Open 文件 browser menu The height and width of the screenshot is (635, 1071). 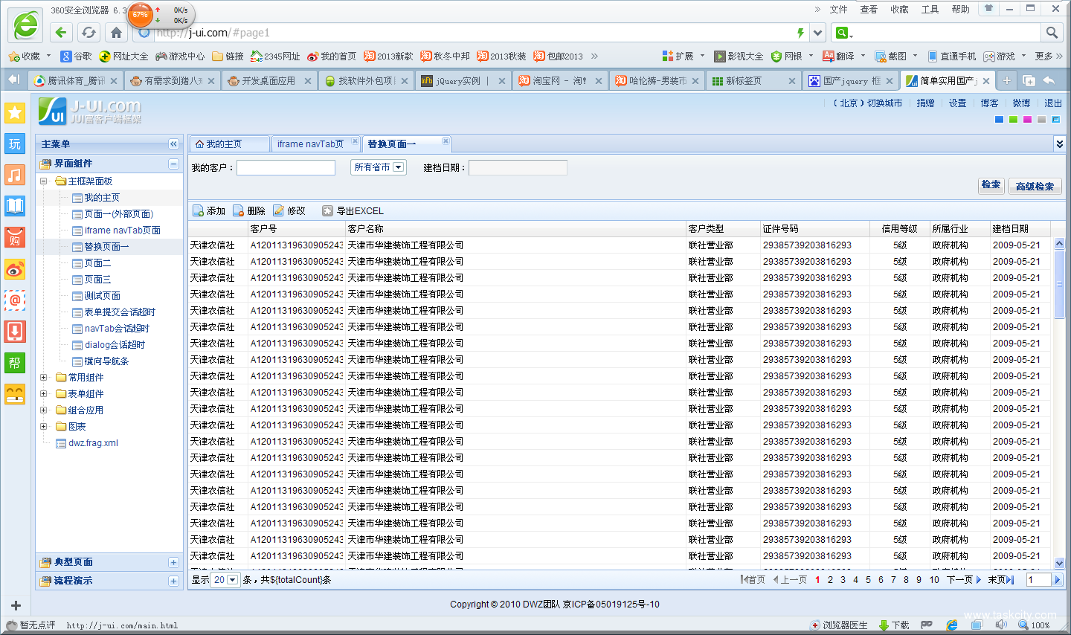(839, 10)
